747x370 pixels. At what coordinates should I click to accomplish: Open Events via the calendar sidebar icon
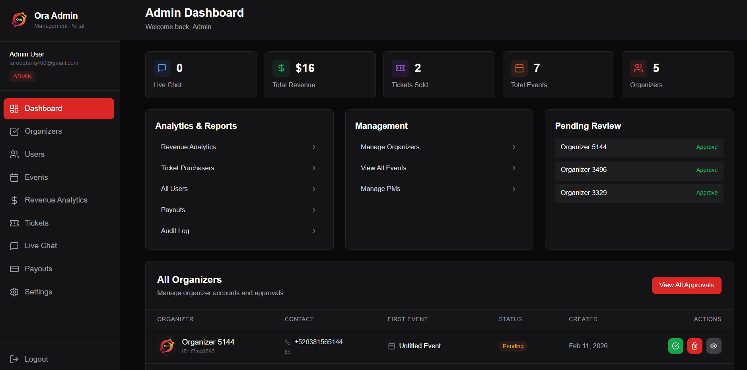point(14,177)
